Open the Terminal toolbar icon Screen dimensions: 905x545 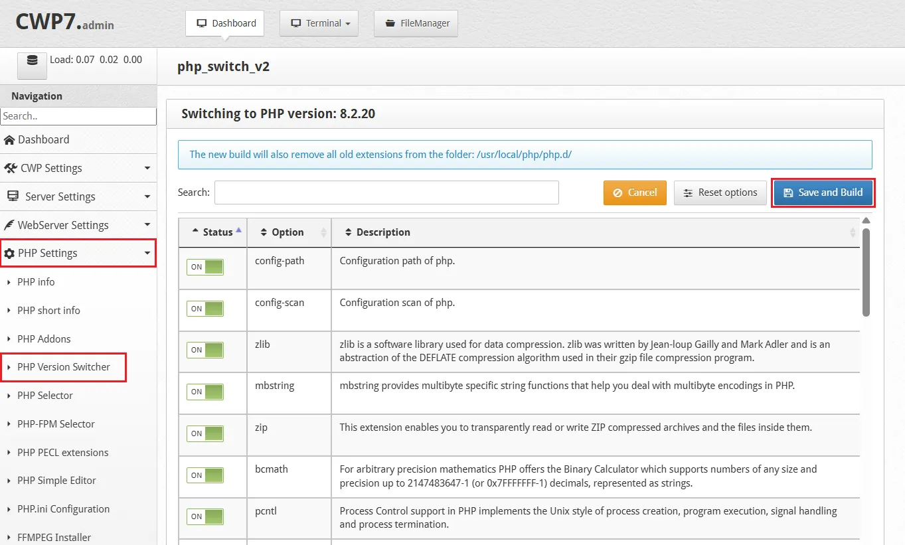(x=295, y=23)
